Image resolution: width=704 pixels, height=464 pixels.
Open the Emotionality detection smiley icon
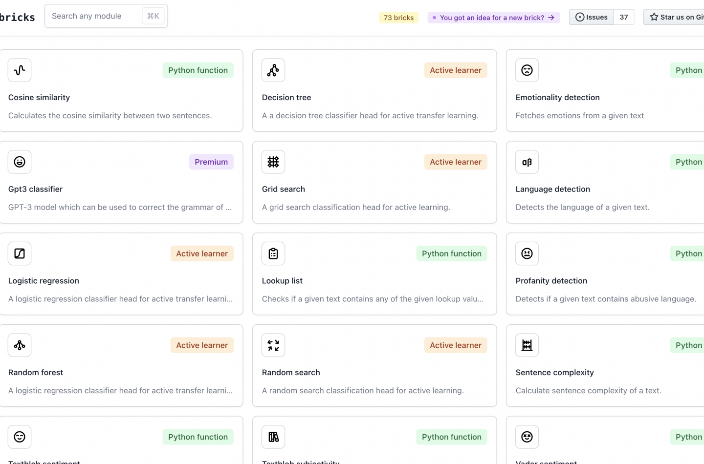point(527,70)
